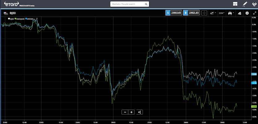The image size is (258, 124).
Task: Click the eToro bull profile icon
Action: (254, 4)
